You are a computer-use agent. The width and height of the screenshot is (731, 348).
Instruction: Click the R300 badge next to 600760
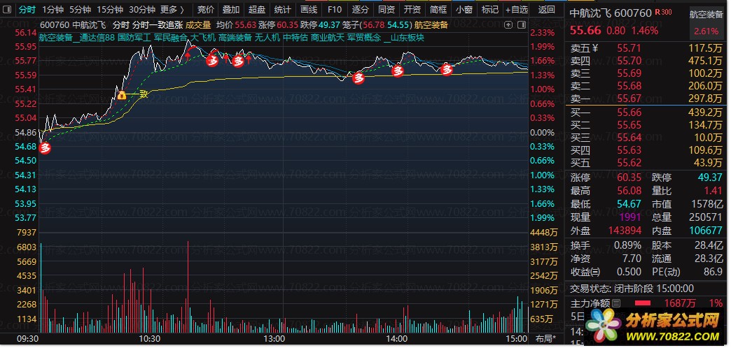point(663,13)
